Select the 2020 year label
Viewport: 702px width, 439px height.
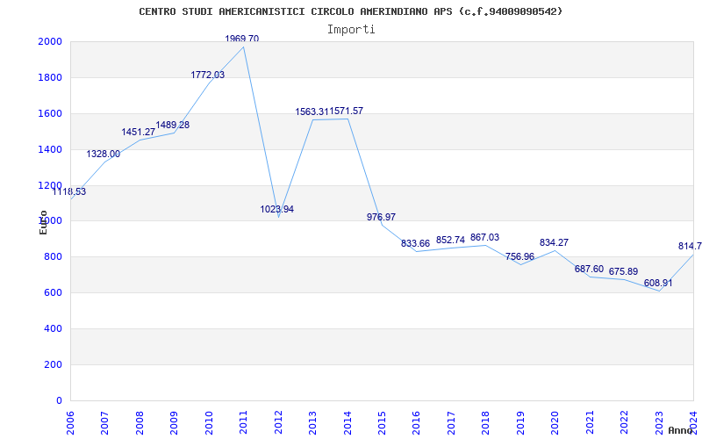[x=555, y=422]
